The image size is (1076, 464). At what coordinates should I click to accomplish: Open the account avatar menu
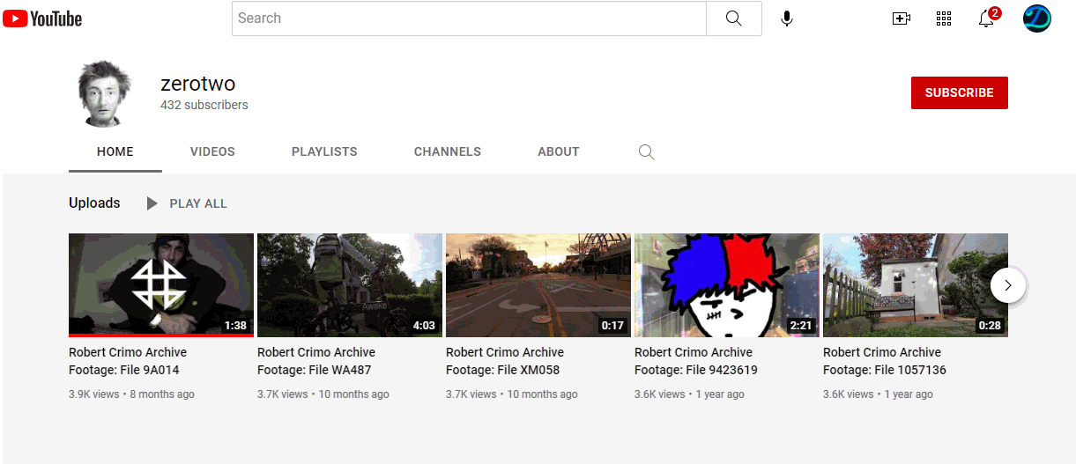pos(1037,18)
